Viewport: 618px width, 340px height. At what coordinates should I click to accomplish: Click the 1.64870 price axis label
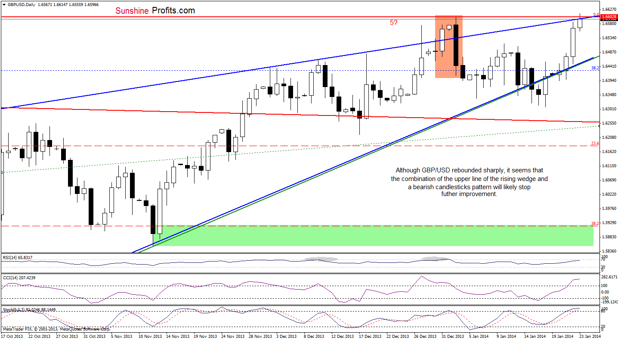[x=609, y=52]
